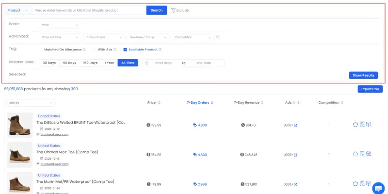Open the Product search type dropdown

point(17,10)
